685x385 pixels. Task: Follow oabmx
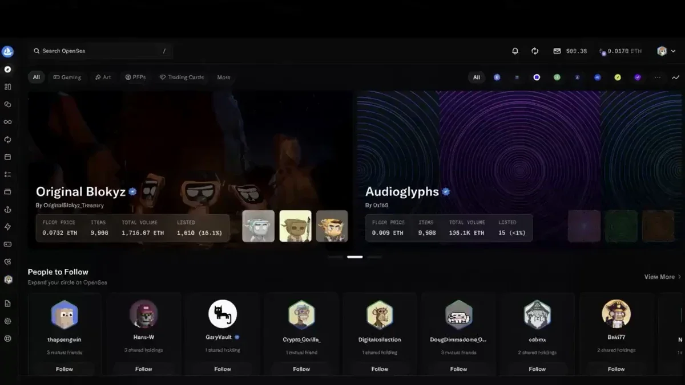point(537,369)
